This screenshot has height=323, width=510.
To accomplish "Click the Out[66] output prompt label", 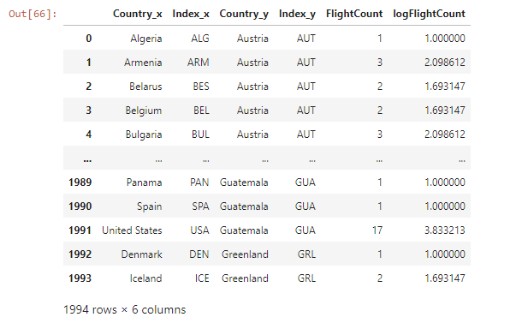I will click(33, 14).
